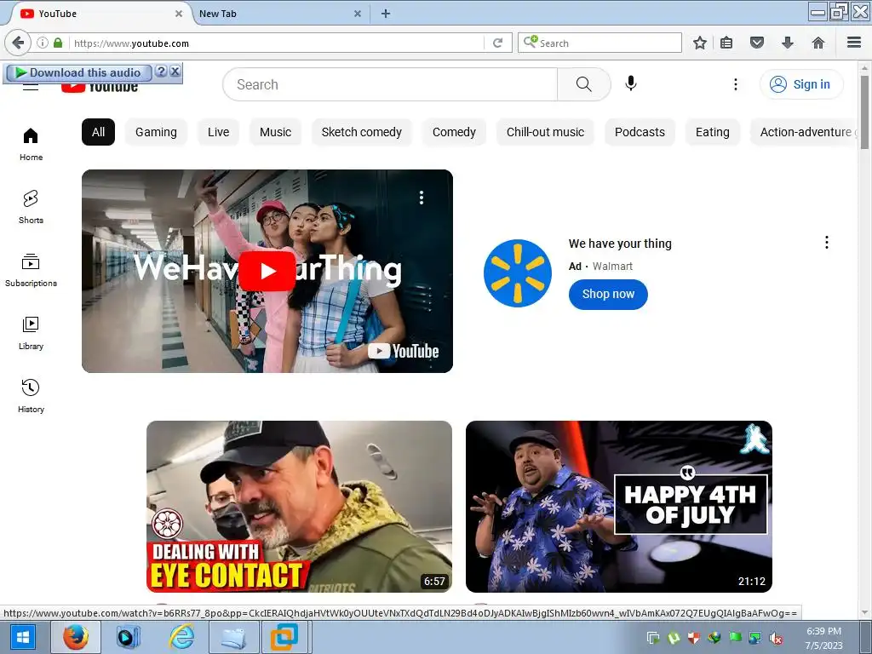872x654 pixels.
Task: Click the Shop now button
Action: click(608, 294)
